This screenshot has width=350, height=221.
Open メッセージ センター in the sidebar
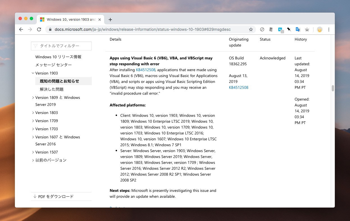coord(54,65)
